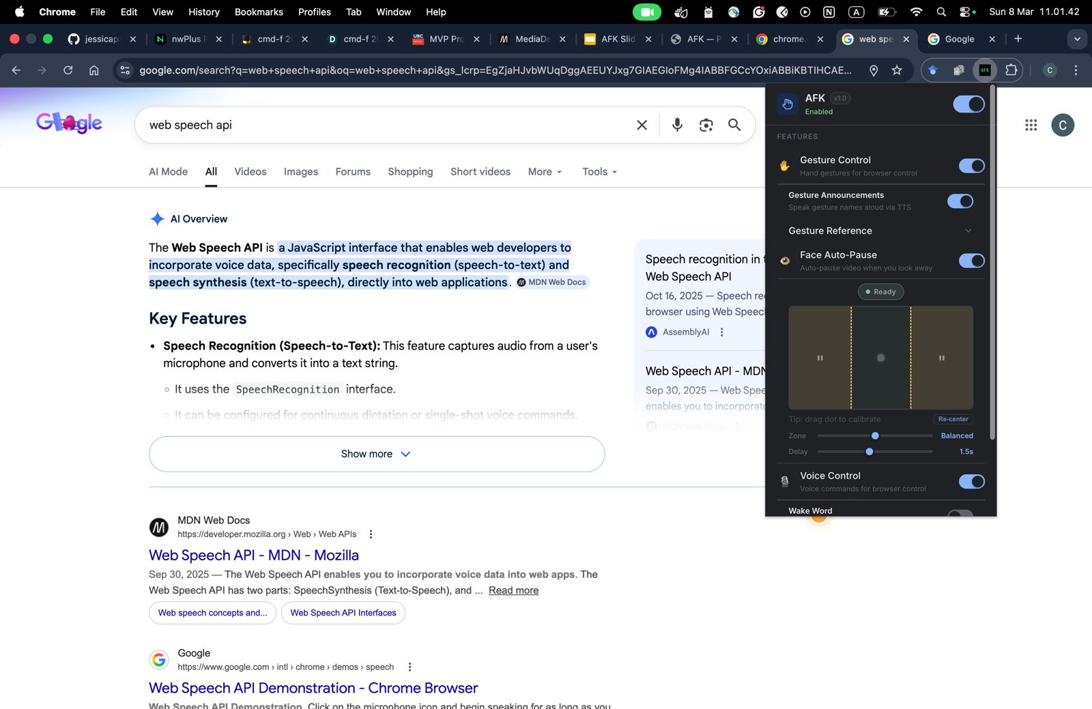The width and height of the screenshot is (1092, 709).
Task: Reload the current page
Action: coord(68,70)
